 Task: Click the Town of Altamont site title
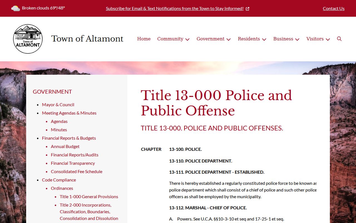87,38
